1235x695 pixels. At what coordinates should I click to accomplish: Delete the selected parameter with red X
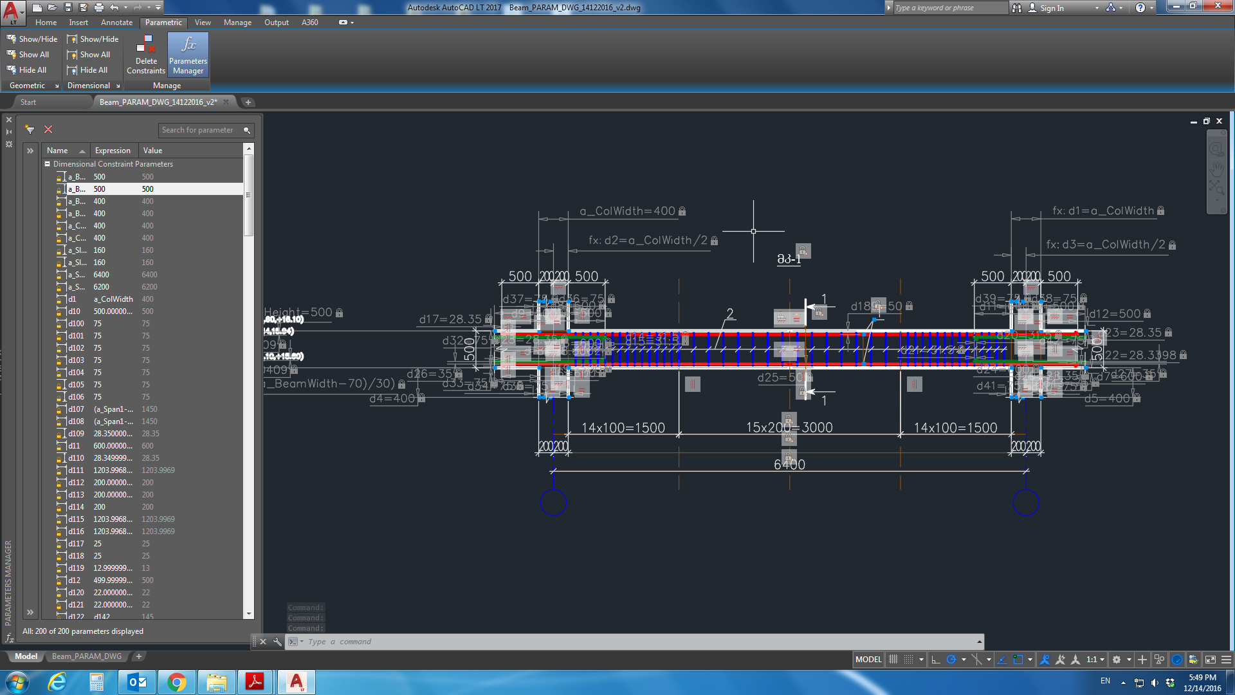point(48,130)
